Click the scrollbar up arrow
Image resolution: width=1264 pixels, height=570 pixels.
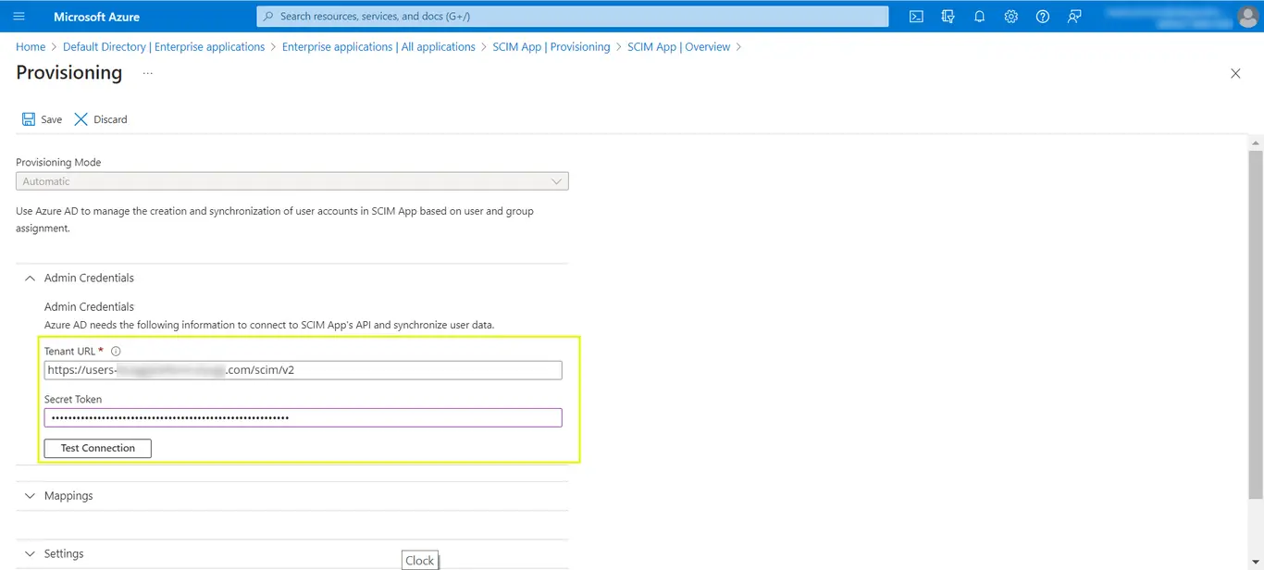point(1256,142)
